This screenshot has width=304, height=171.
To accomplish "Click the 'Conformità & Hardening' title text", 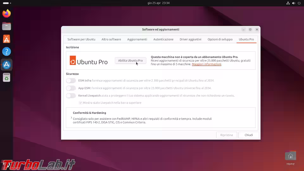I will point(89,113).
